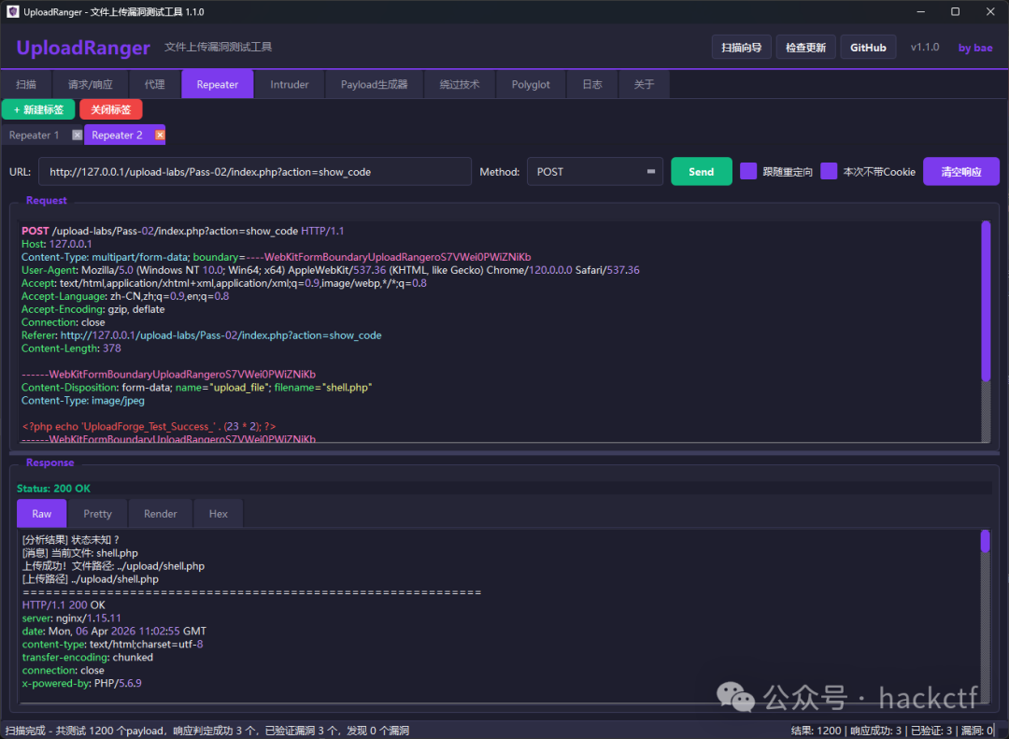Click the 'x-powered-by: PHP/5.6.9' line
This screenshot has width=1009, height=739.
tap(81, 683)
